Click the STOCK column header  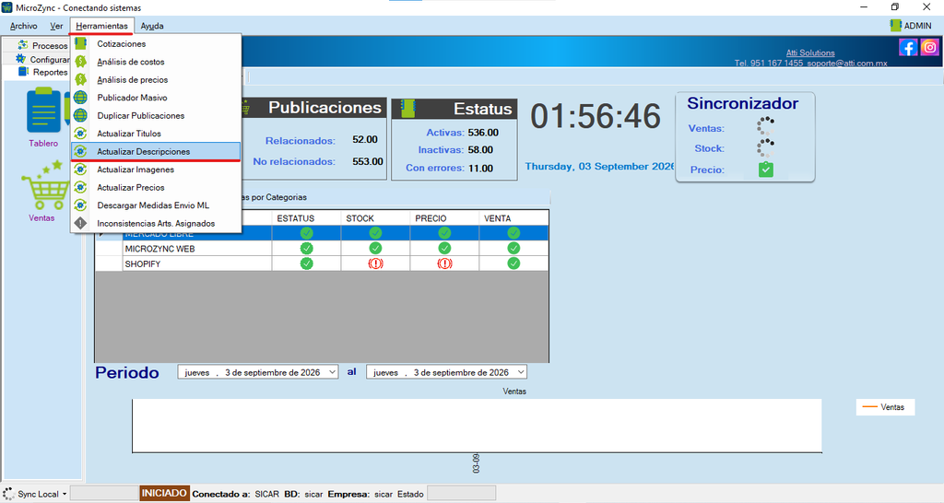coord(376,218)
